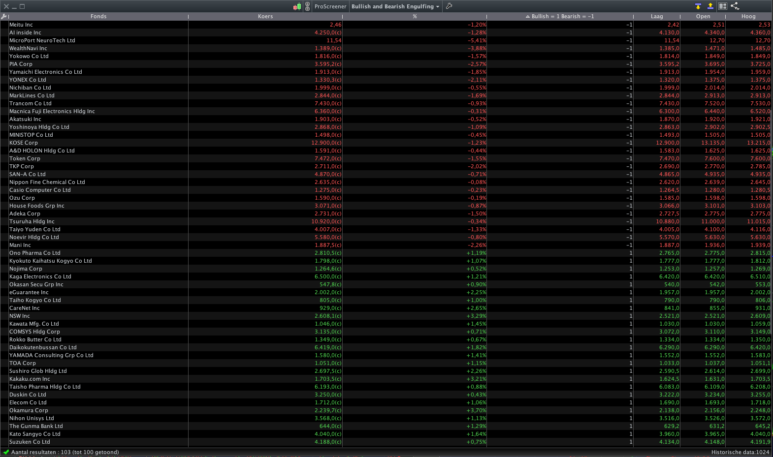The width and height of the screenshot is (773, 457).
Task: Choose Tsuruha Hldg Inc row
Action: [x=386, y=221]
